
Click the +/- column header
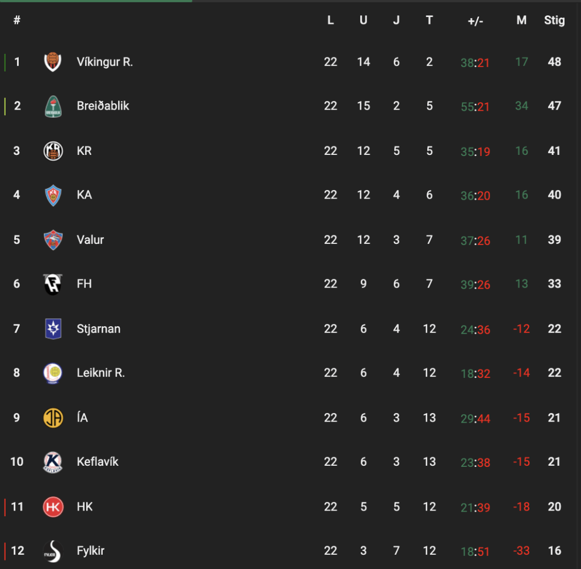click(475, 21)
